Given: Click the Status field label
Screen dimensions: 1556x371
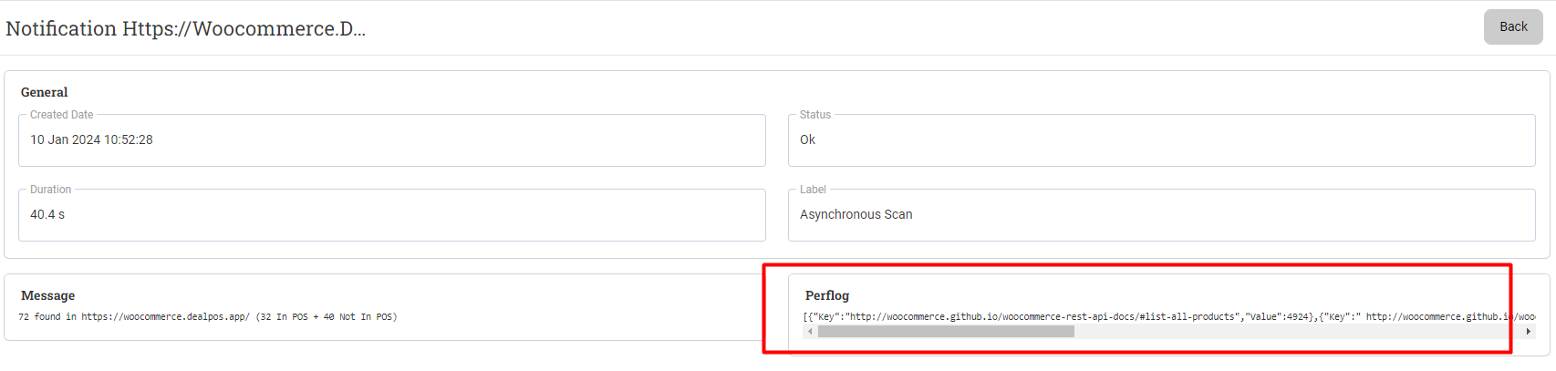Looking at the screenshot, I should (815, 115).
